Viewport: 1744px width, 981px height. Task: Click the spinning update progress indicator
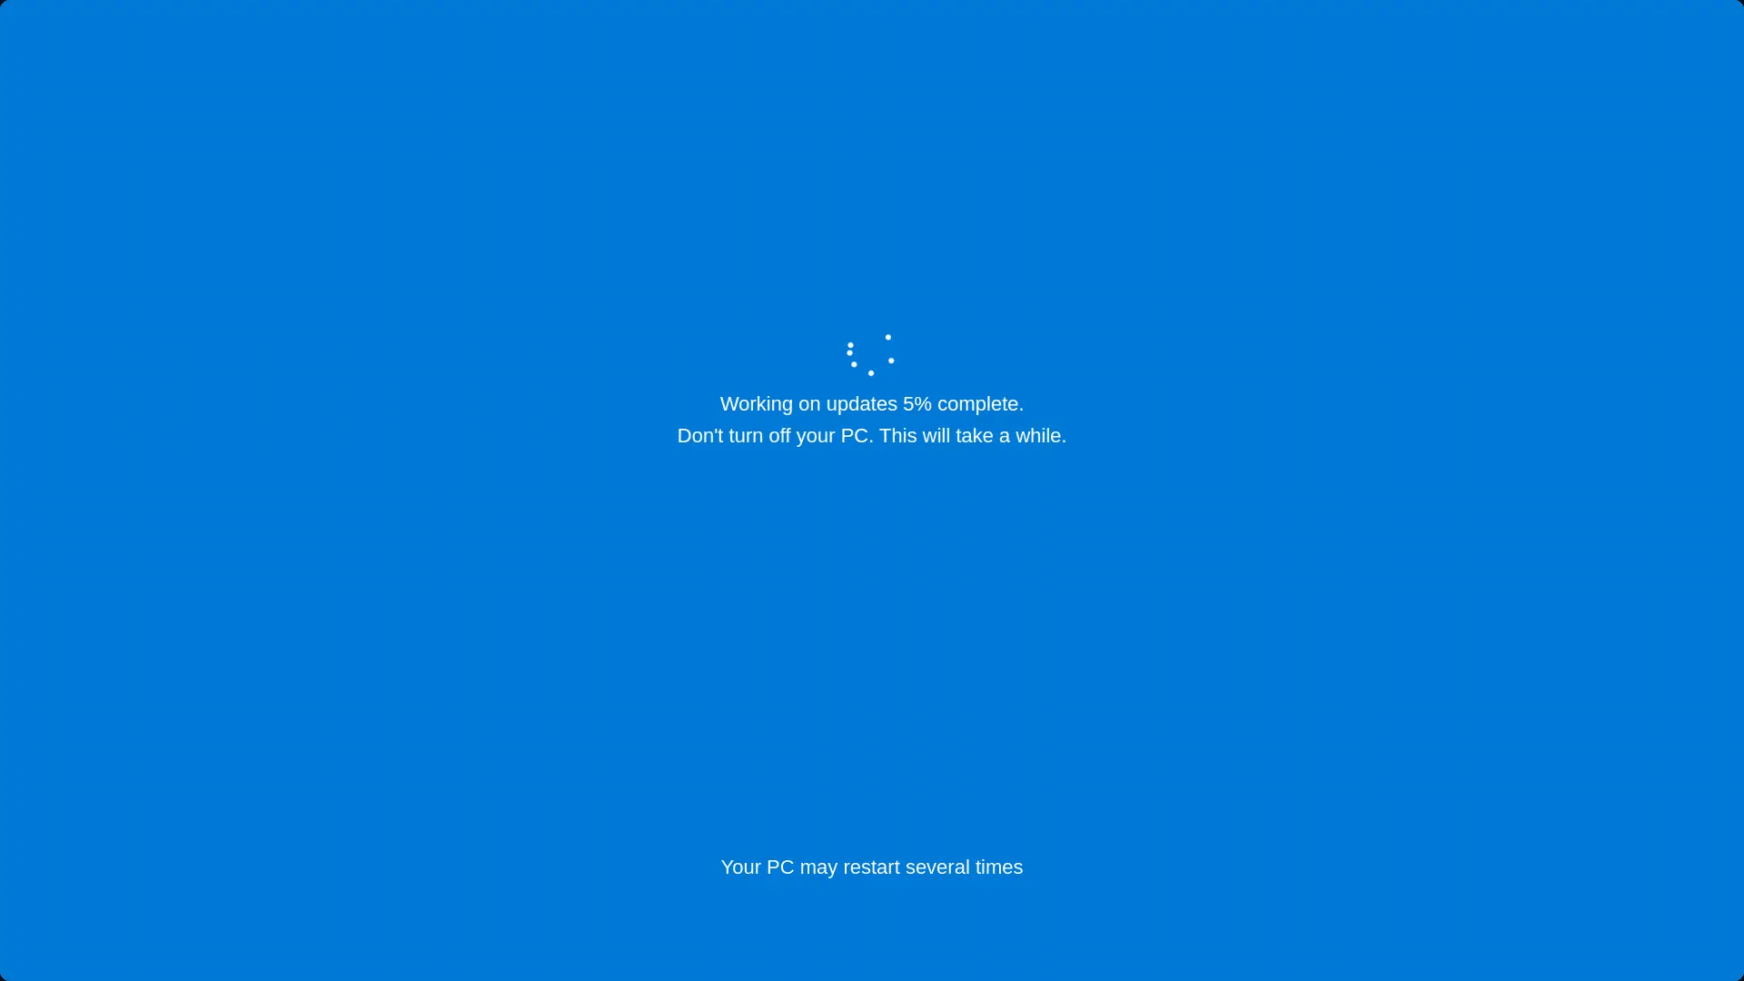872,353
